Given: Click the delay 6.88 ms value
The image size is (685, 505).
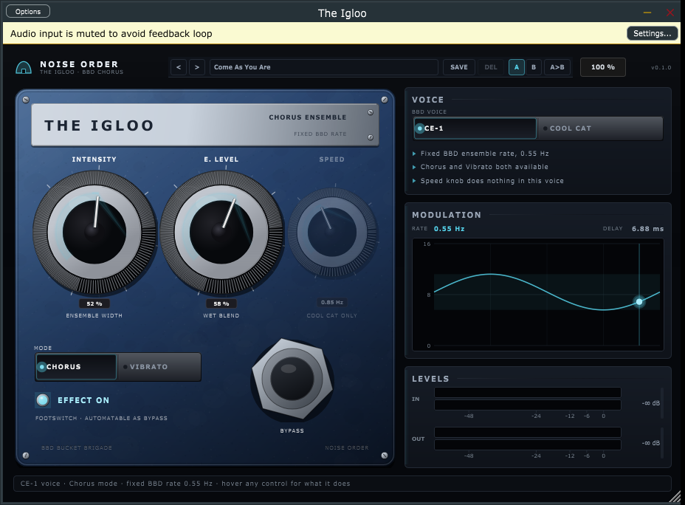Looking at the screenshot, I should [647, 228].
